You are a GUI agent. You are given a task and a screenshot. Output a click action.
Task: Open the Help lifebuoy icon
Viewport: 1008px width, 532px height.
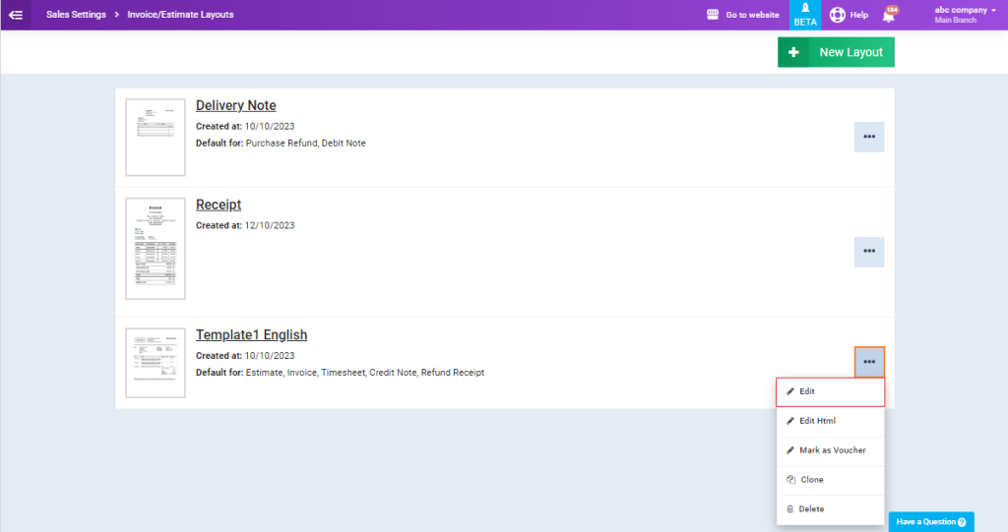[x=838, y=15]
